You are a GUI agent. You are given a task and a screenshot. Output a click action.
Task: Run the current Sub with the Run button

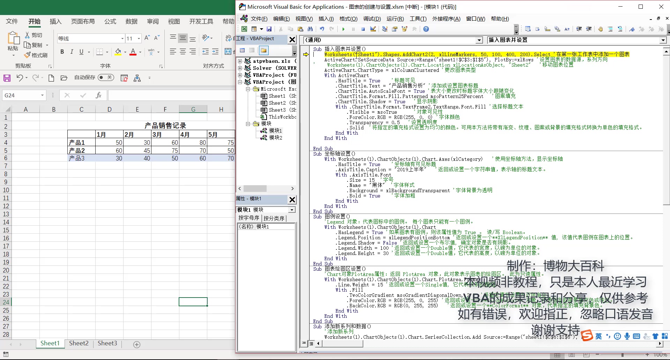coord(343,29)
